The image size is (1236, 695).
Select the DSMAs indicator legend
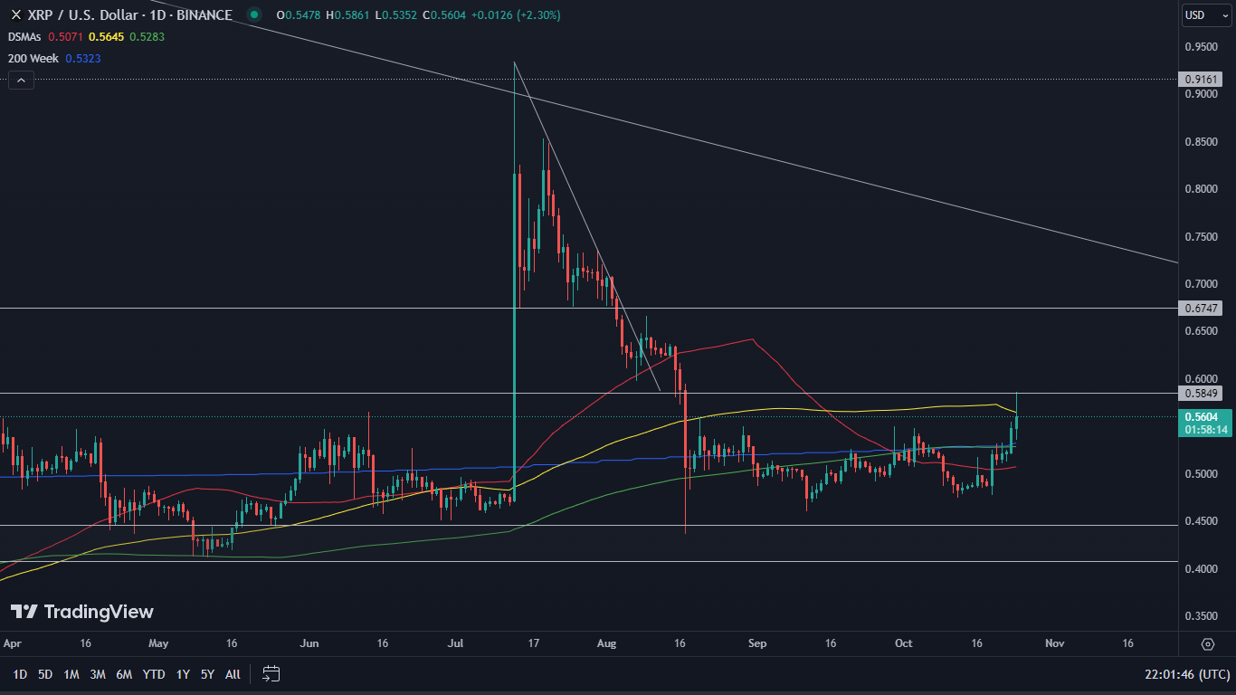[25, 36]
